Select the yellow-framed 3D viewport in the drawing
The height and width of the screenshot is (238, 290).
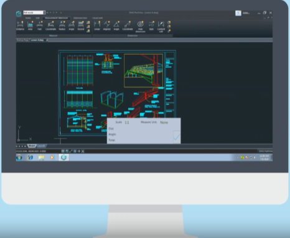(x=143, y=70)
